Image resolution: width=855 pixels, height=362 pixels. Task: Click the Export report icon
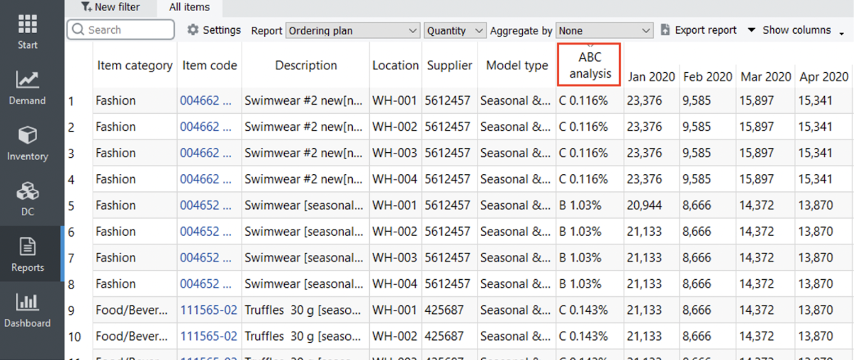(665, 30)
